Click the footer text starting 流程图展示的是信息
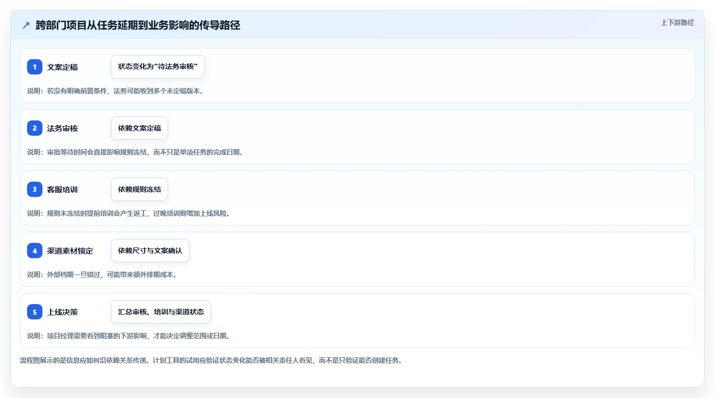Viewport: 715px width, 398px height. coord(211,360)
